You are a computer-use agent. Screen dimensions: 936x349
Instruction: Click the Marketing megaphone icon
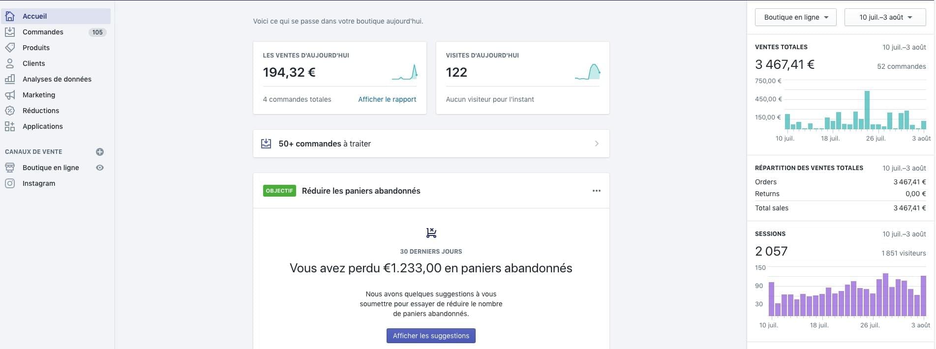pyautogui.click(x=10, y=95)
